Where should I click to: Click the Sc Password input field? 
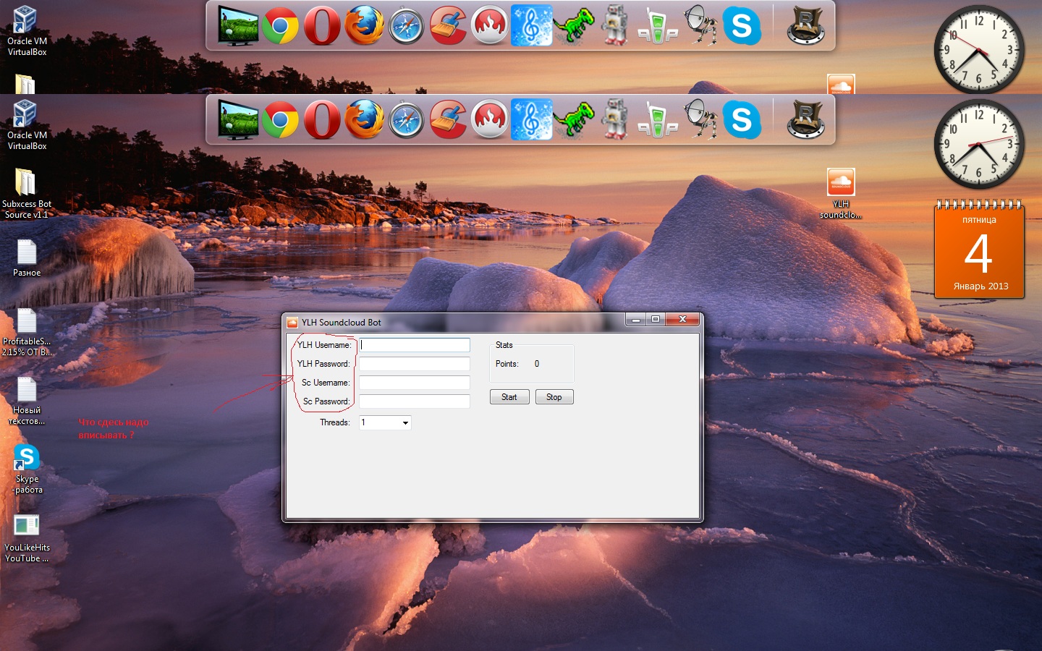click(x=415, y=401)
